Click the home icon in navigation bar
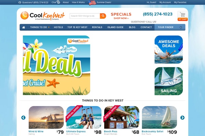 24,27
